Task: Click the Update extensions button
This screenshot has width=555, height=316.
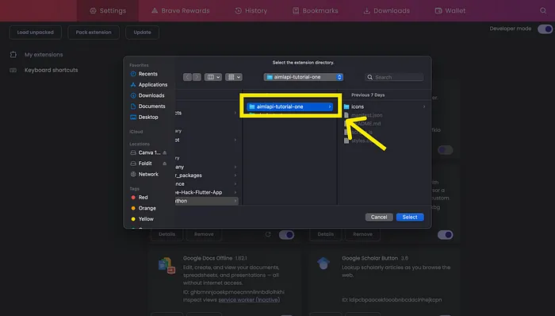Action: pyautogui.click(x=142, y=33)
